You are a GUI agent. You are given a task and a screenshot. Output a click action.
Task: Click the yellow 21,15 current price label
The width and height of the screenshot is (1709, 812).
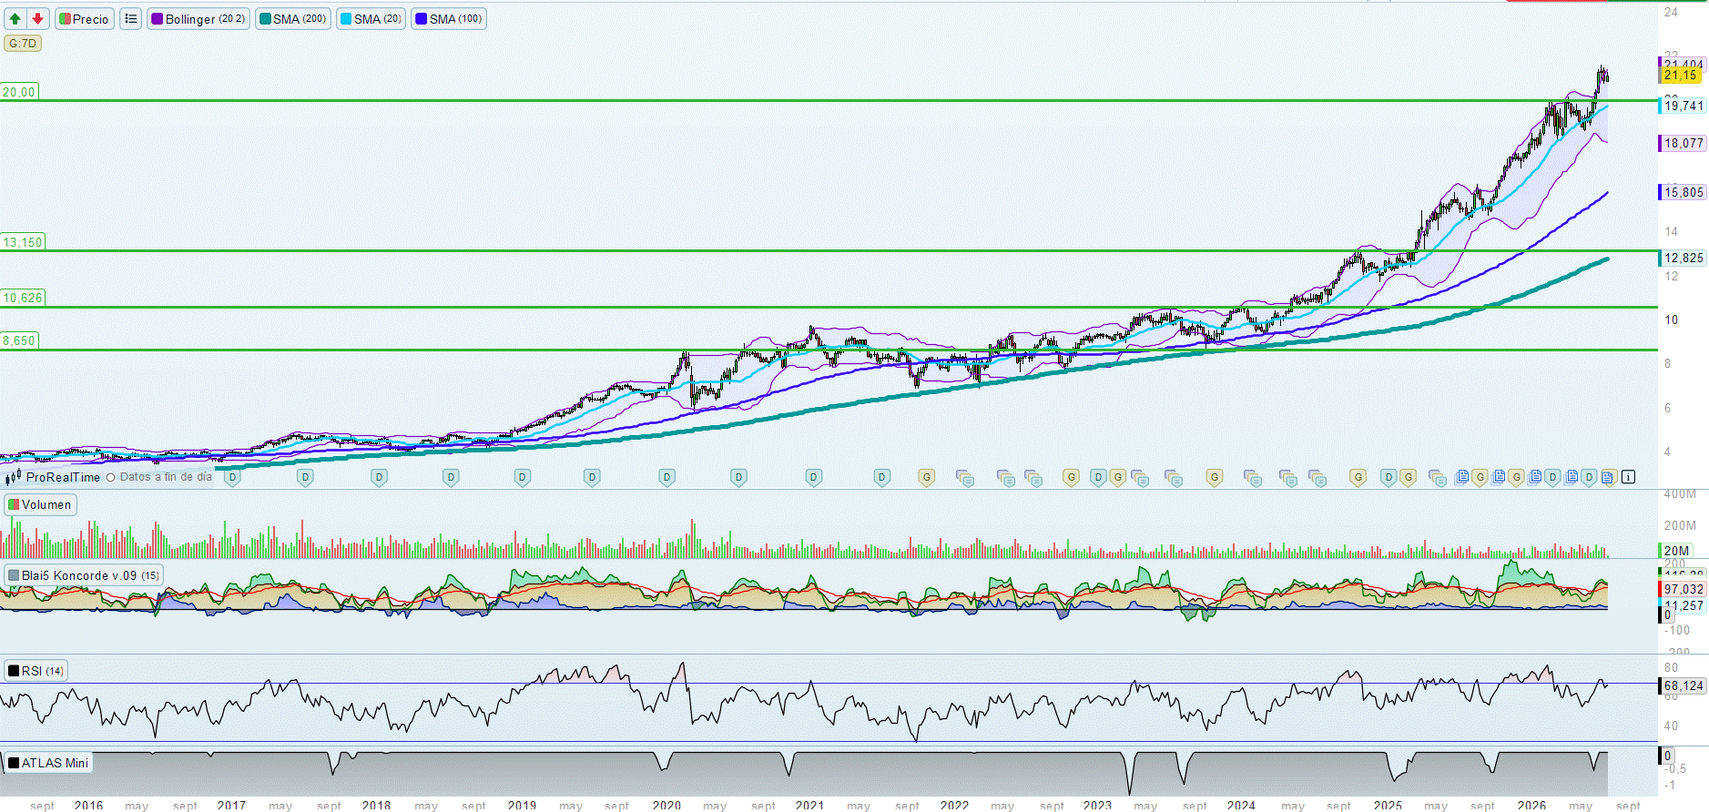click(x=1681, y=76)
